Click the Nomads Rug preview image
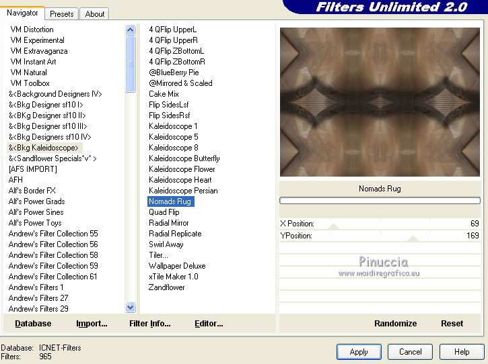488x364 pixels. (380, 102)
